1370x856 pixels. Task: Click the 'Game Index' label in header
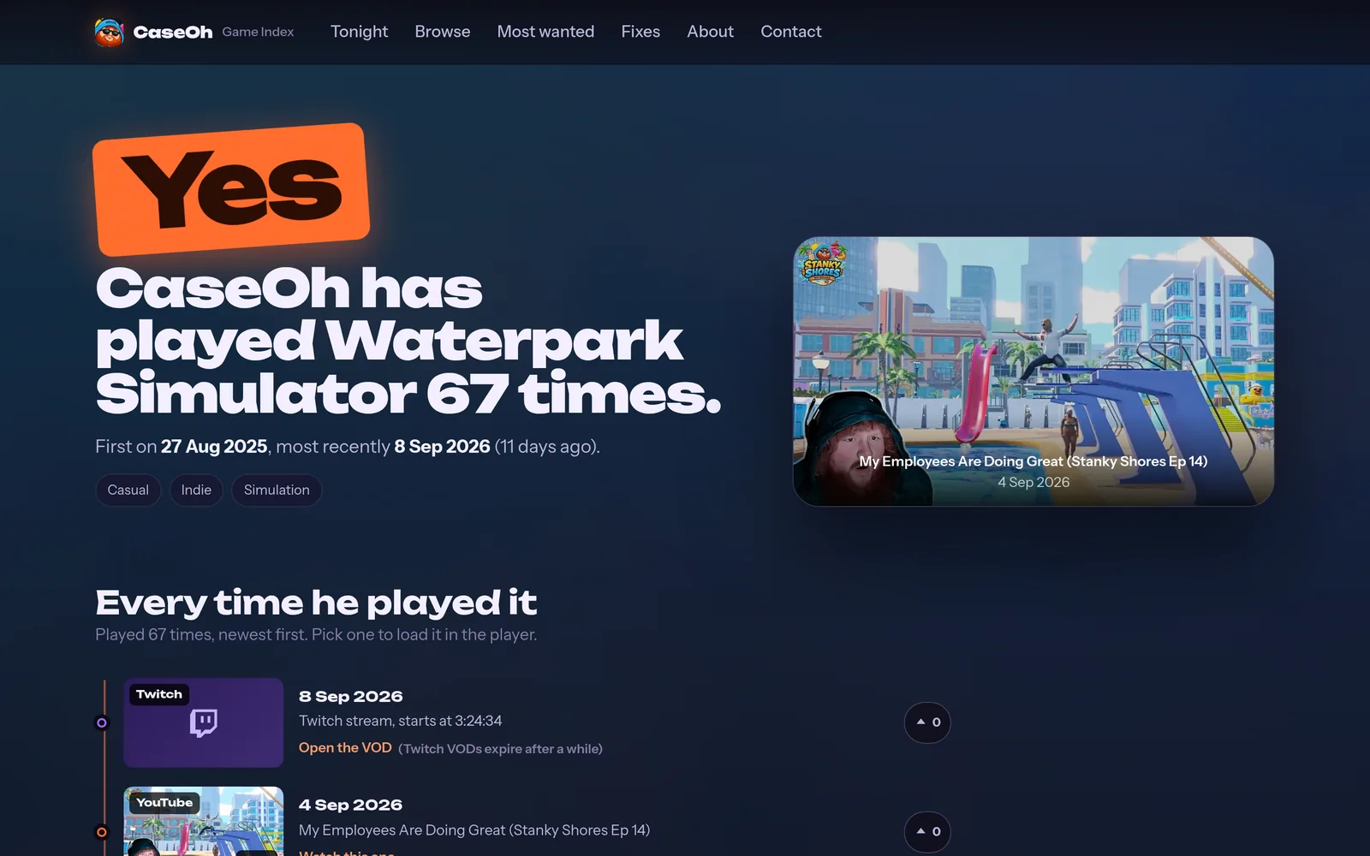pos(258,32)
